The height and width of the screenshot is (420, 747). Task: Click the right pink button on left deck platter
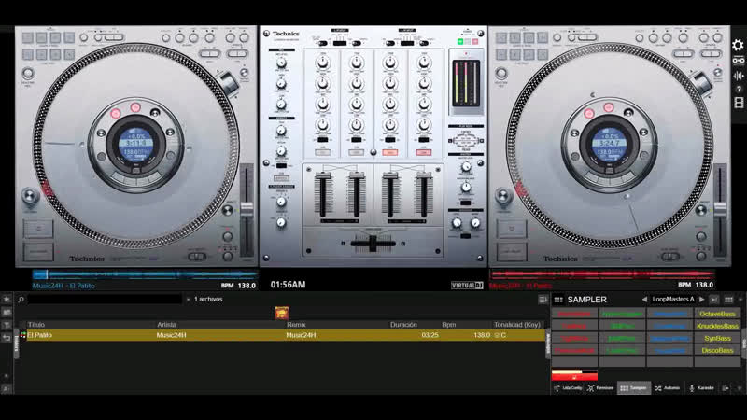[135, 107]
